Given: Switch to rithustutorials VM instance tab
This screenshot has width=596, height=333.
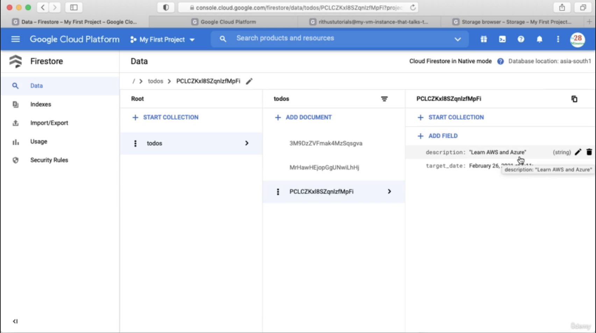Looking at the screenshot, I should (369, 22).
